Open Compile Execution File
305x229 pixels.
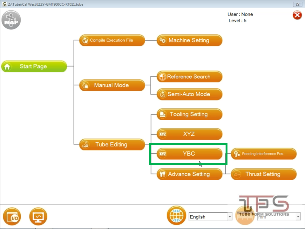click(x=112, y=40)
